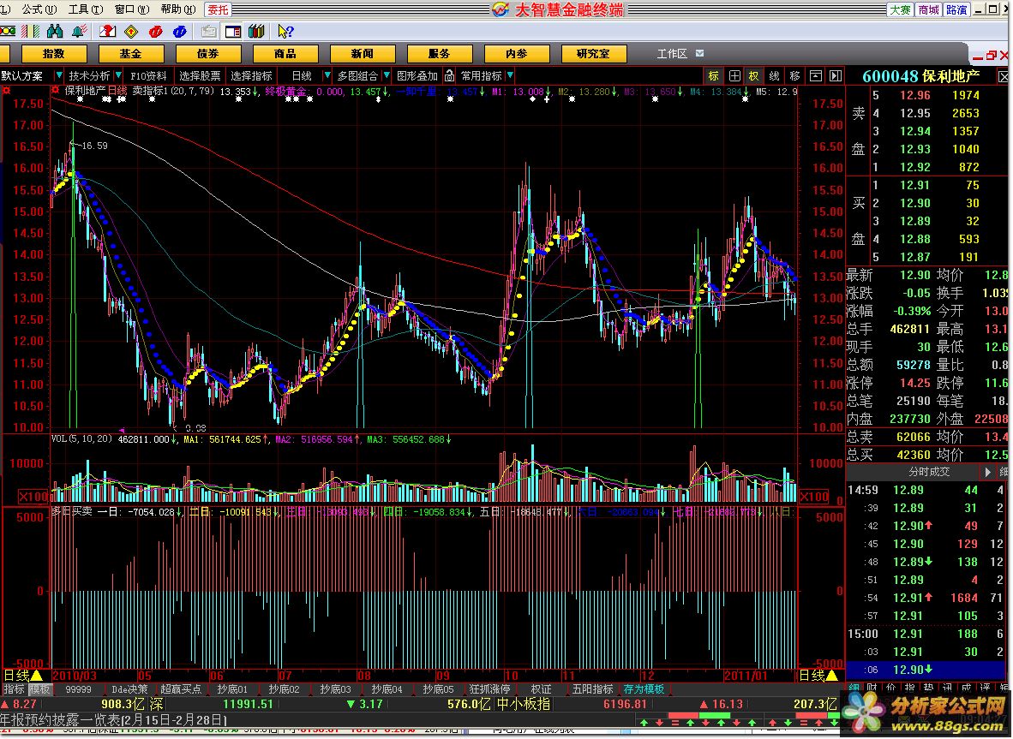This screenshot has width=1013, height=739.
Task: Toggle the 指标 mode button
Action: tap(14, 690)
